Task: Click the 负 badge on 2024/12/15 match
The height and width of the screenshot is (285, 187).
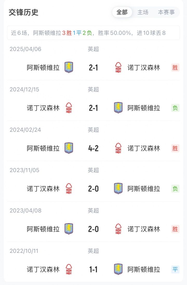Action: point(175,108)
